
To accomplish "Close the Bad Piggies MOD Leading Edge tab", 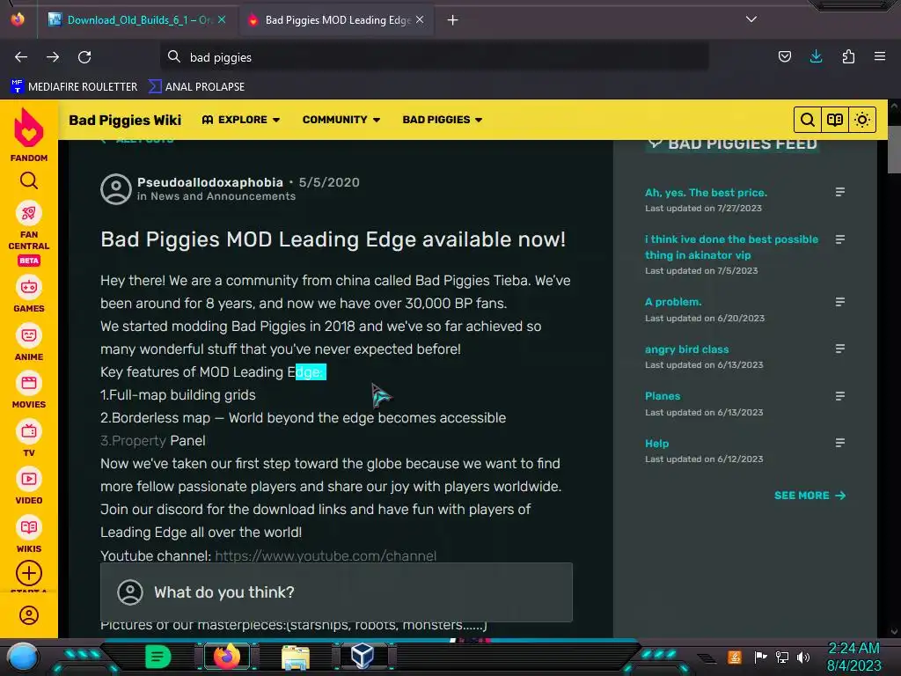I will pyautogui.click(x=420, y=20).
